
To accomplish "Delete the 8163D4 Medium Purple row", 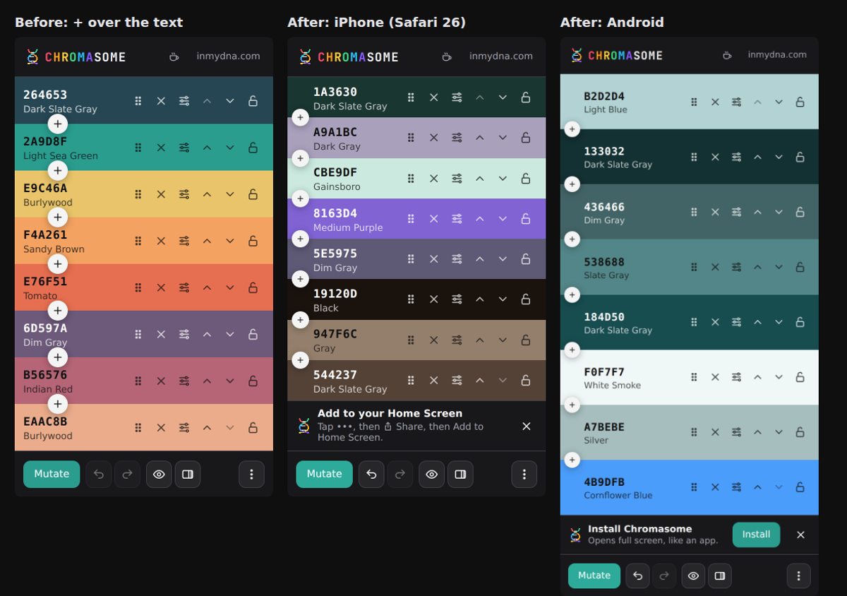I will click(x=434, y=219).
